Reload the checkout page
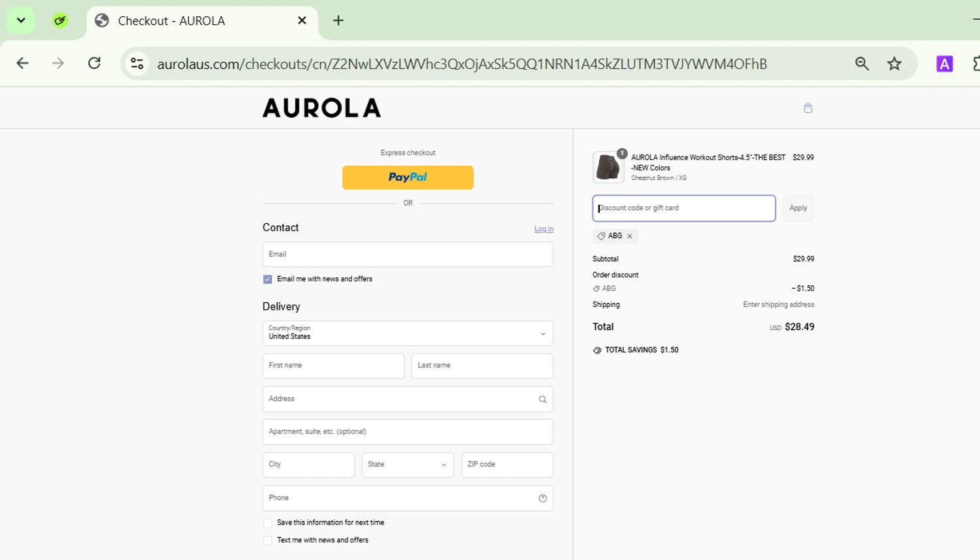 tap(94, 63)
